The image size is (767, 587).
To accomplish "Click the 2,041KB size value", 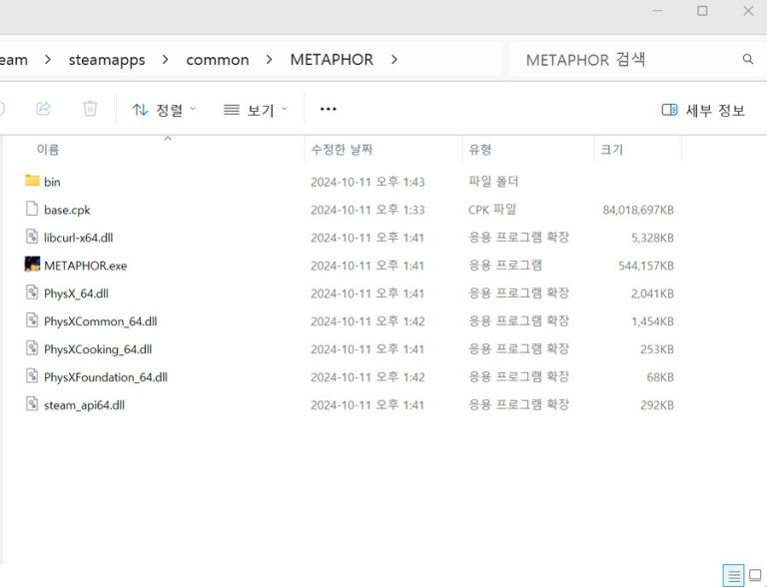I will 652,293.
